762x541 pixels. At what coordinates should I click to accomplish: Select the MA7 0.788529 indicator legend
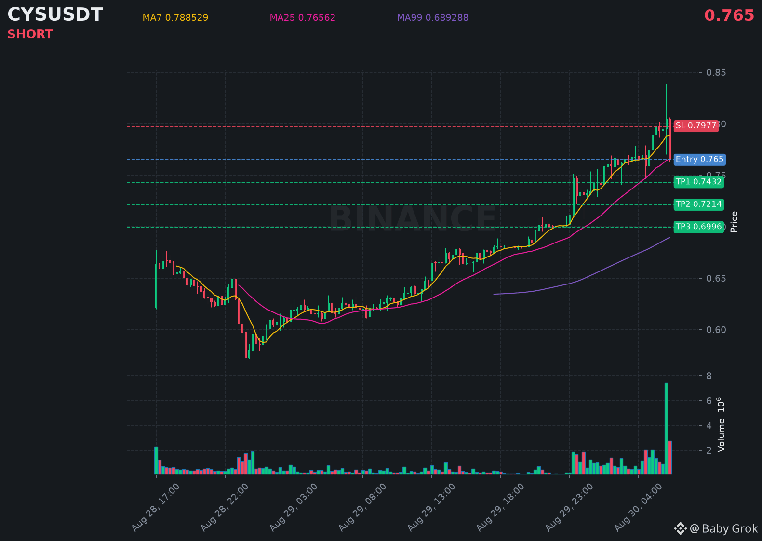(x=175, y=18)
